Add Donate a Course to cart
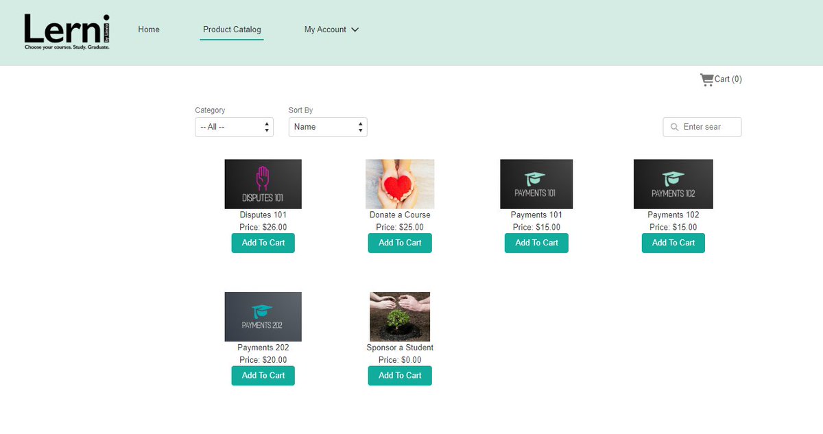823x434 pixels. 400,243
